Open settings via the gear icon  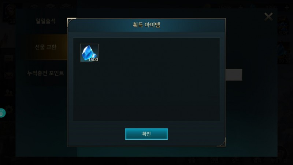(x=9, y=109)
